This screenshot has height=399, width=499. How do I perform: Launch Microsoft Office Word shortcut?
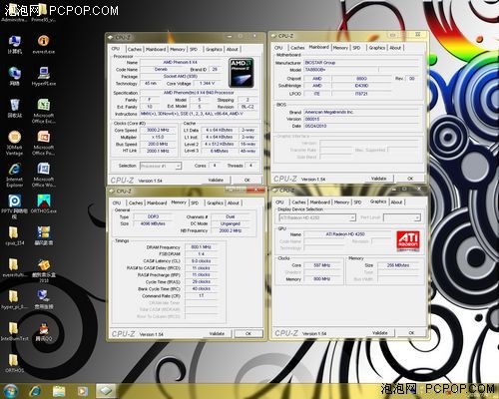coord(44,175)
